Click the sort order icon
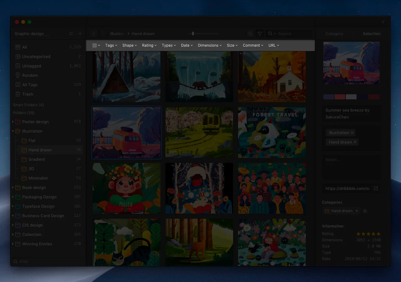This screenshot has width=401, height=282. coord(250,34)
